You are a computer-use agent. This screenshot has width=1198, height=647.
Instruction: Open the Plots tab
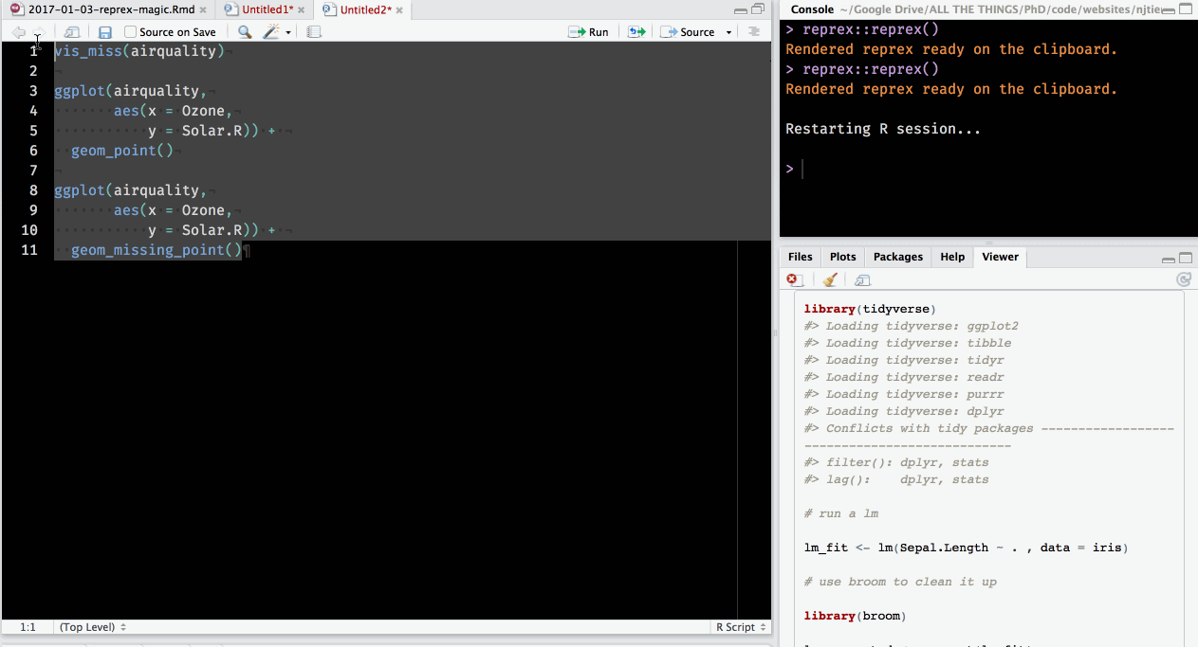coord(842,257)
